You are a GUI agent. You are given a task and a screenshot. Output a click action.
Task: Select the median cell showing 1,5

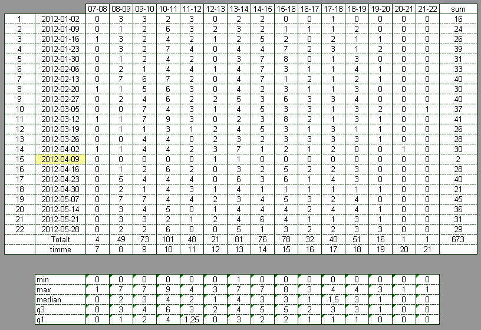(334, 299)
